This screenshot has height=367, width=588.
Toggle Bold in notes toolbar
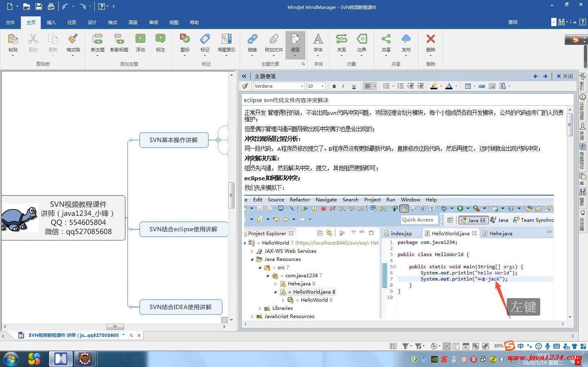click(x=334, y=86)
